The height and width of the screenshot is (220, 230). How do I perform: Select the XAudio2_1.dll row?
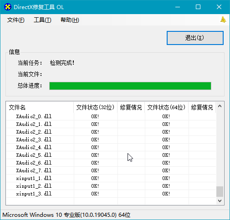(111, 124)
